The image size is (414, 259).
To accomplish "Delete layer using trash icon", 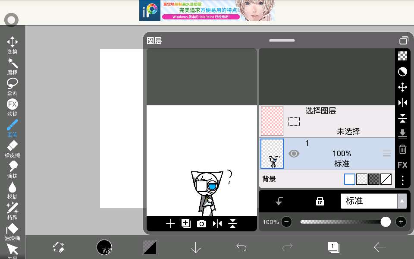I will click(402, 149).
